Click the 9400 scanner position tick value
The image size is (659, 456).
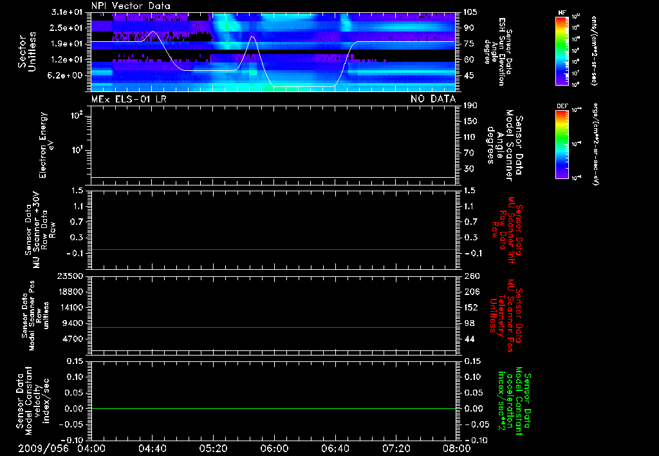point(73,323)
